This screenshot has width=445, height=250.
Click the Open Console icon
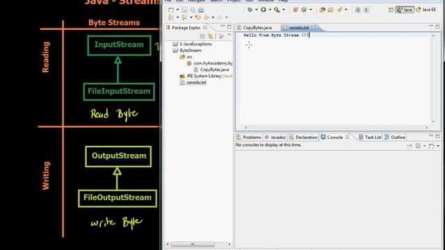[431, 146]
